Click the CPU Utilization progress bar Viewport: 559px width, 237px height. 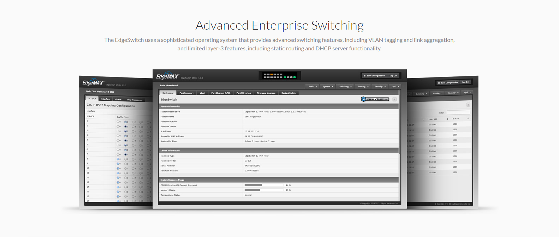click(264, 185)
